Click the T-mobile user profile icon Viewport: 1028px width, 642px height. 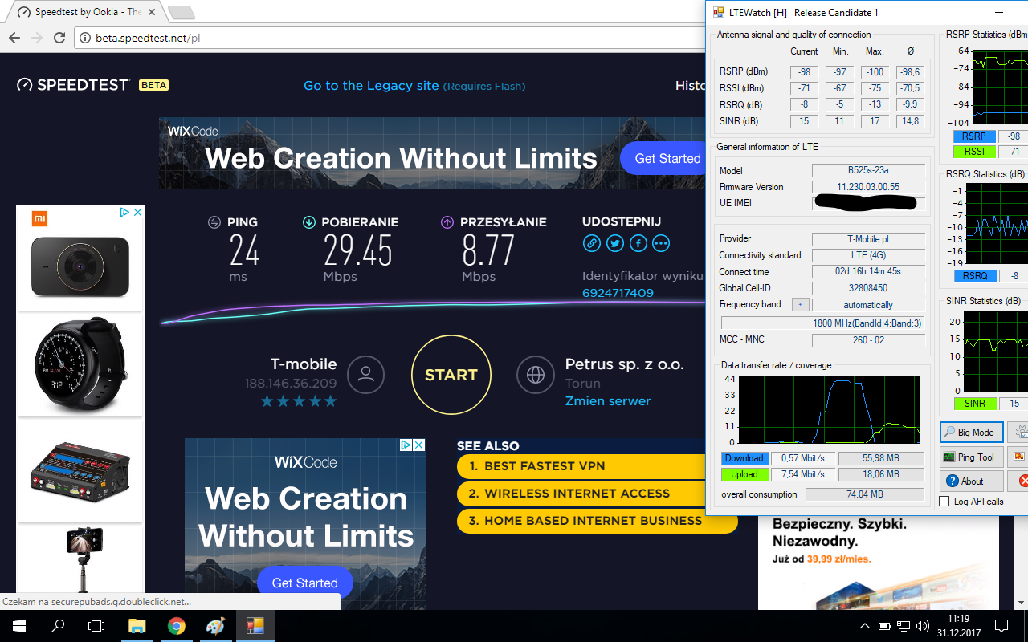(x=366, y=375)
